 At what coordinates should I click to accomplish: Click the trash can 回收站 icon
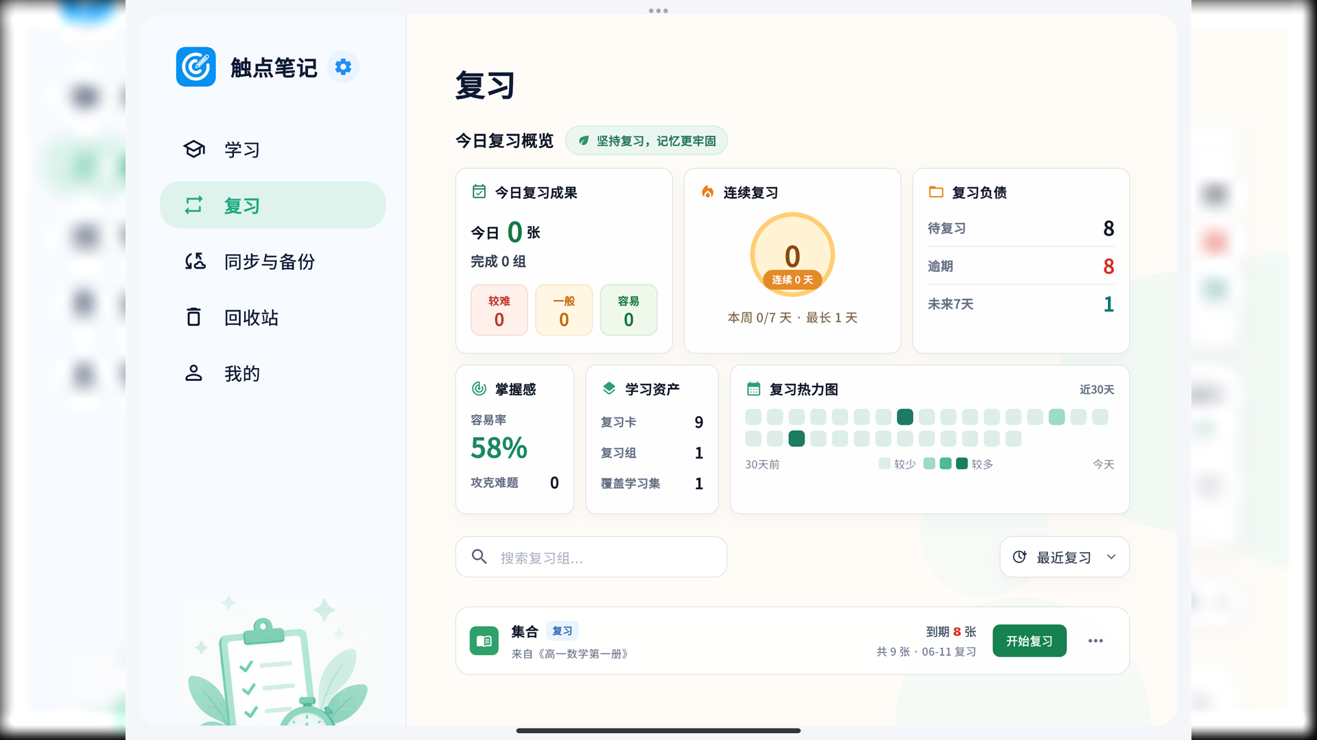click(194, 317)
